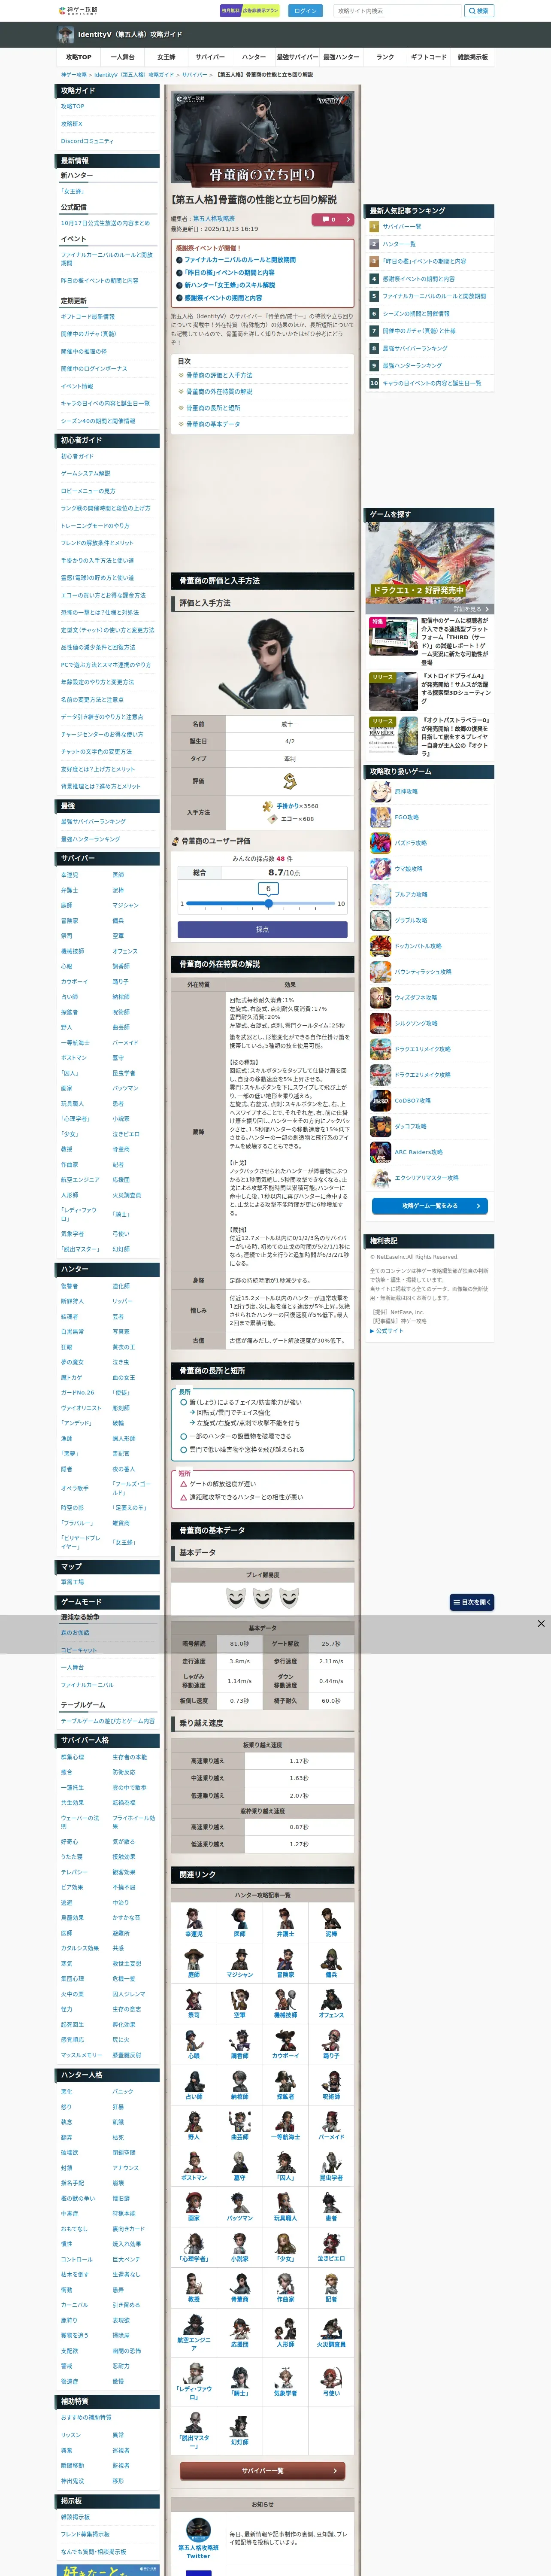
Task: Open the バウンティラッシュ攻略 game icon
Action: pyautogui.click(x=380, y=972)
